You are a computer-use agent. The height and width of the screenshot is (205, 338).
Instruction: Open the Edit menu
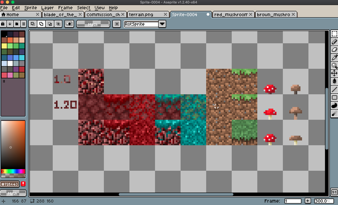click(16, 8)
